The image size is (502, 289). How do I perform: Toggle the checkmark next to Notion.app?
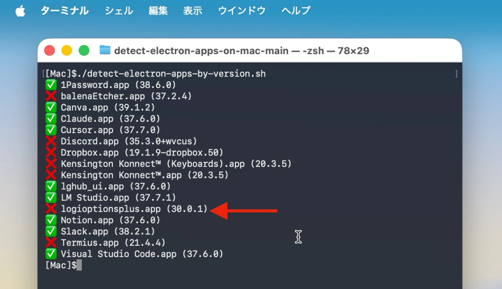[x=51, y=220]
